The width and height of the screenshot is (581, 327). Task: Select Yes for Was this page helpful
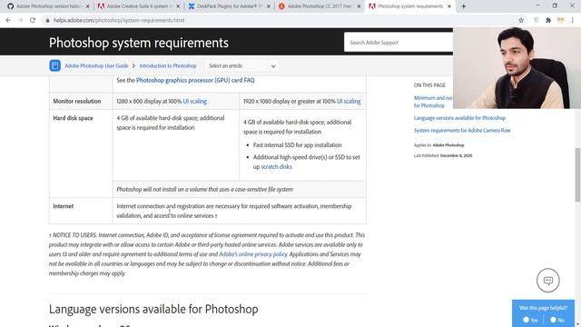pos(526,320)
